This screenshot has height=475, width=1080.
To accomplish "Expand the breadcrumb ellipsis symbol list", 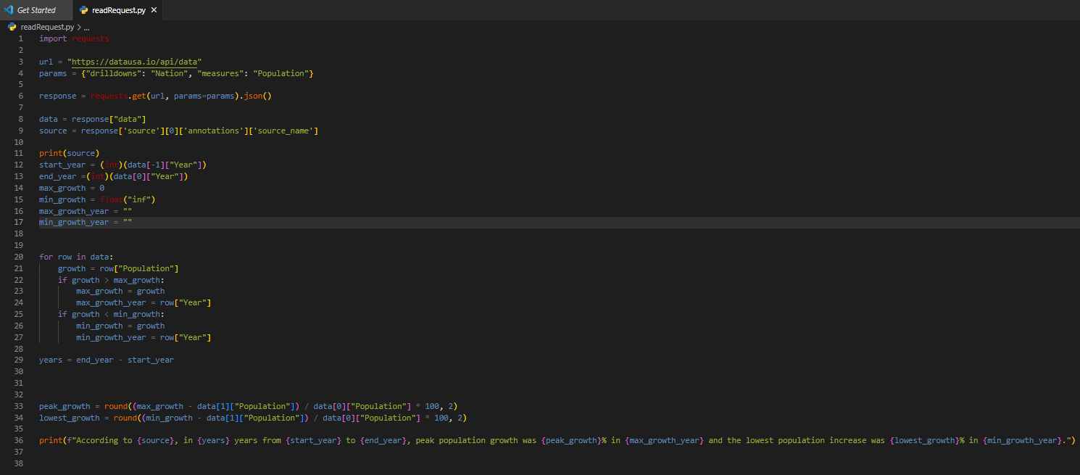I will point(86,27).
